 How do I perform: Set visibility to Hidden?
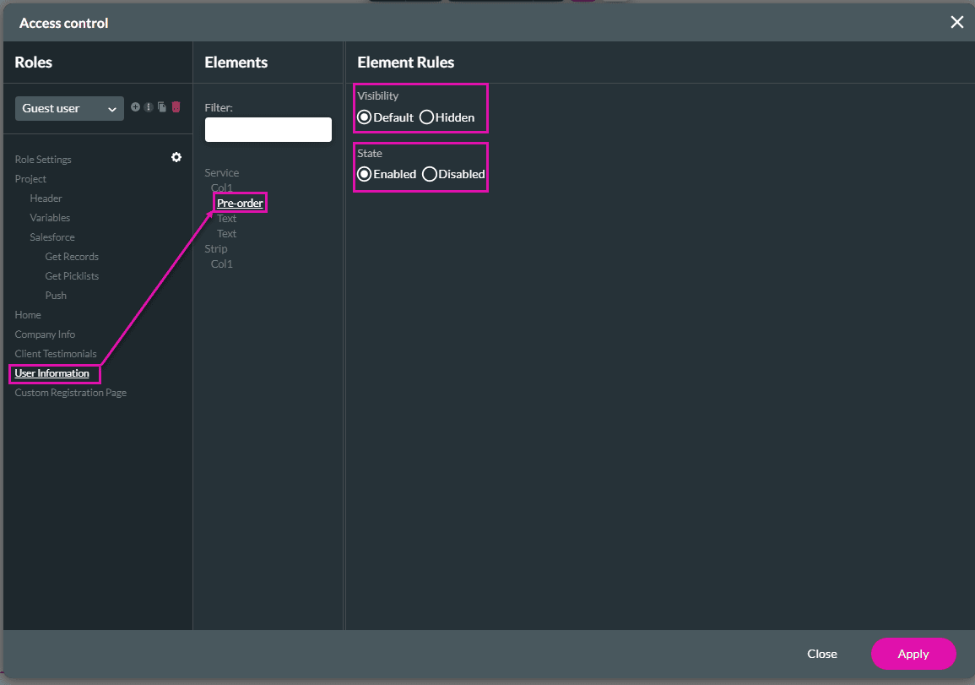pos(427,117)
